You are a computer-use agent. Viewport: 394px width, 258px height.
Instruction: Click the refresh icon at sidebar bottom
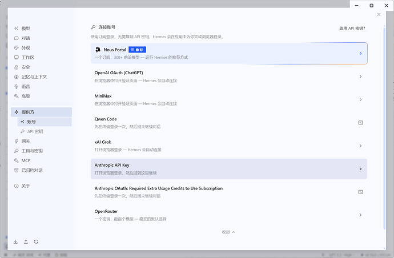tap(36, 241)
